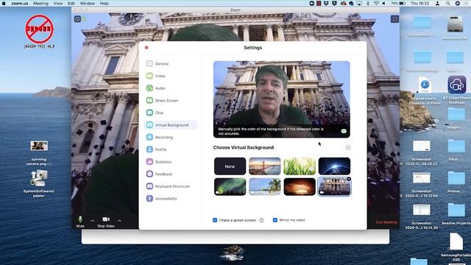471x265 pixels.
Task: Click End Meeting in the Zoom window
Action: (386, 222)
